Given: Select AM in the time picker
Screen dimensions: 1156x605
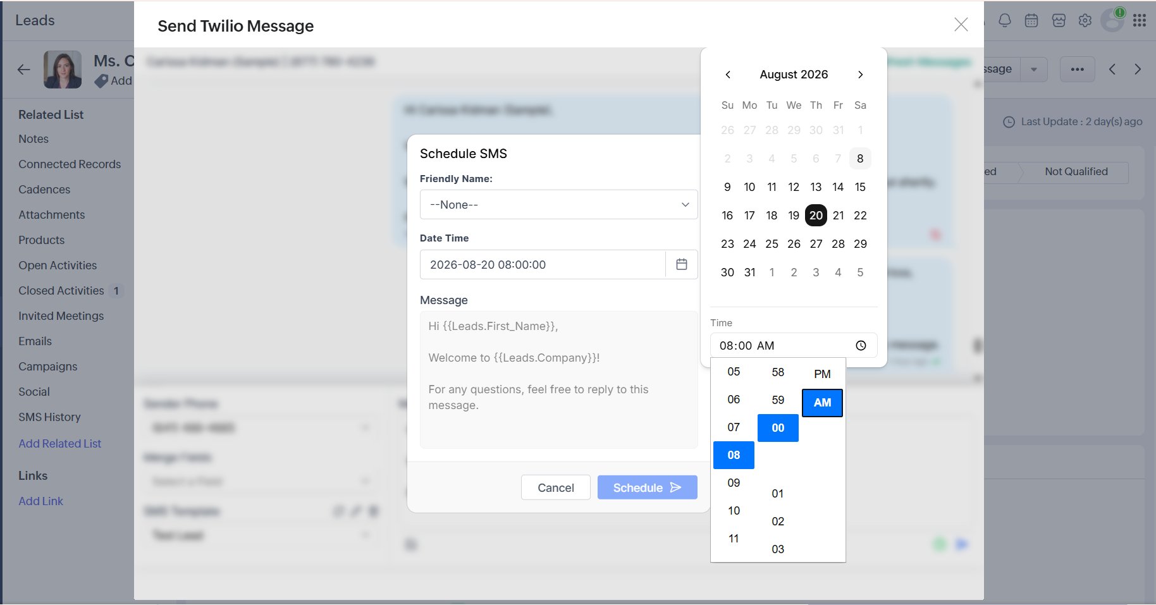Looking at the screenshot, I should click(x=822, y=403).
